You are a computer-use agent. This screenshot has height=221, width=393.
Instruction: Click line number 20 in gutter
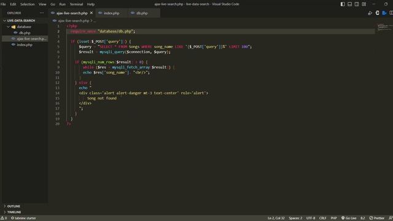pyautogui.click(x=57, y=124)
